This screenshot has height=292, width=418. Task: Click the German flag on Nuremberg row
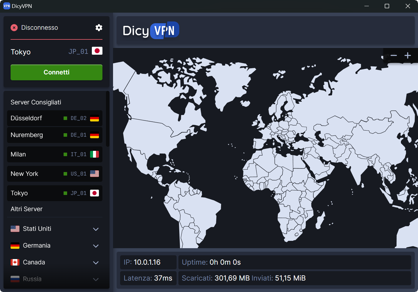pyautogui.click(x=94, y=135)
